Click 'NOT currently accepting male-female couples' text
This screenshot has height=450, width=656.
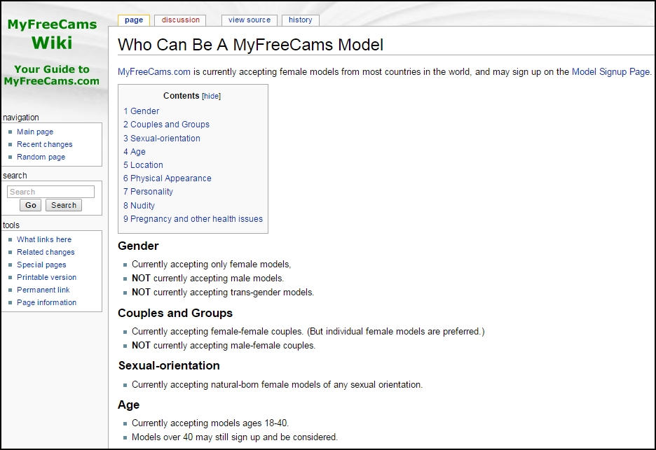point(224,346)
